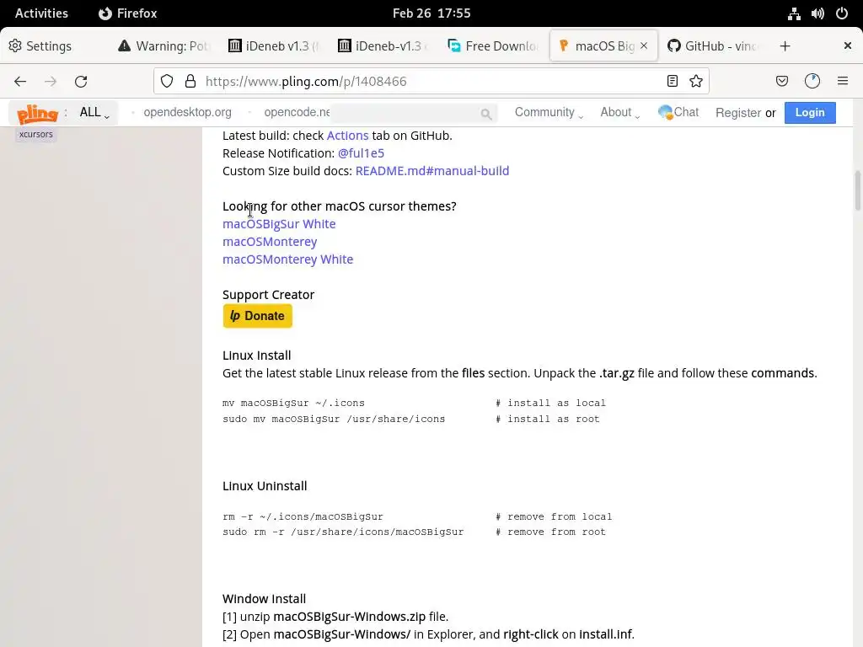Click the 'sudo mv macOSBigSur /usr/share/icons' command
Image resolution: width=863 pixels, height=647 pixels.
pyautogui.click(x=334, y=420)
